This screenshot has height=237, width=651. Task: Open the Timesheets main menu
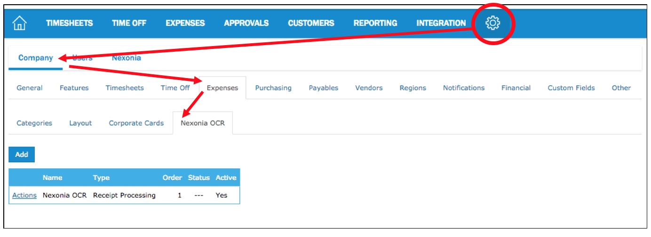(x=69, y=23)
